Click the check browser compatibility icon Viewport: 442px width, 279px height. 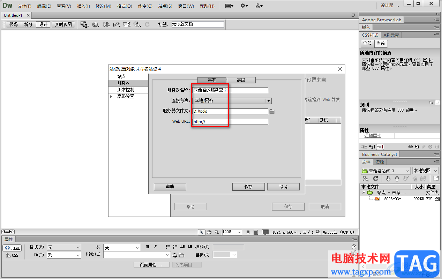click(127, 24)
